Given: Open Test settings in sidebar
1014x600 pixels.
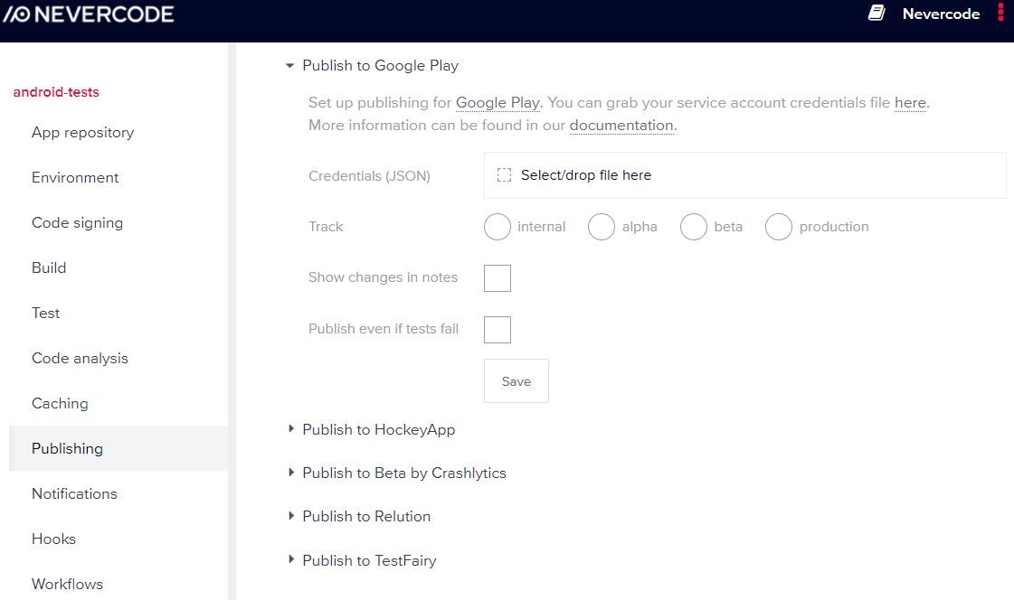Looking at the screenshot, I should [45, 313].
